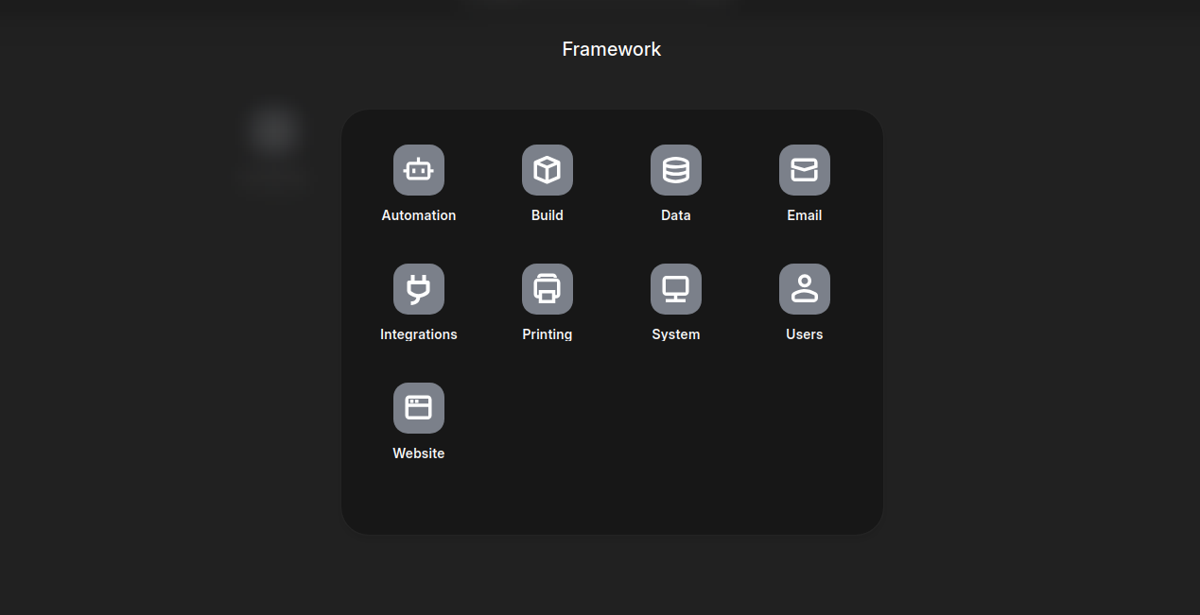Select the Email text label

(x=805, y=215)
